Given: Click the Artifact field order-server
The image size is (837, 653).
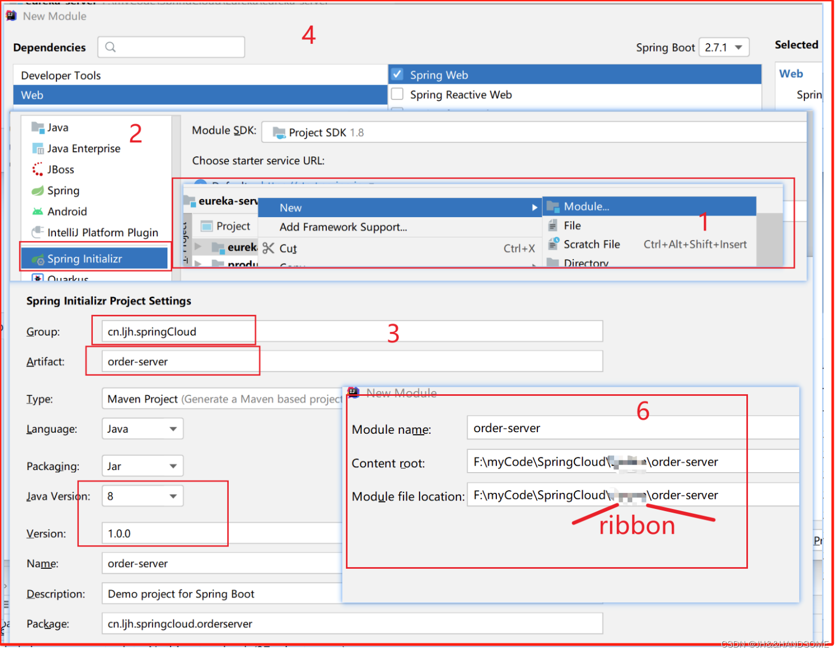Looking at the screenshot, I should (x=352, y=361).
